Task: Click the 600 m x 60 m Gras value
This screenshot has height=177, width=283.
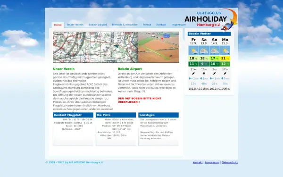Action: tap(123, 119)
